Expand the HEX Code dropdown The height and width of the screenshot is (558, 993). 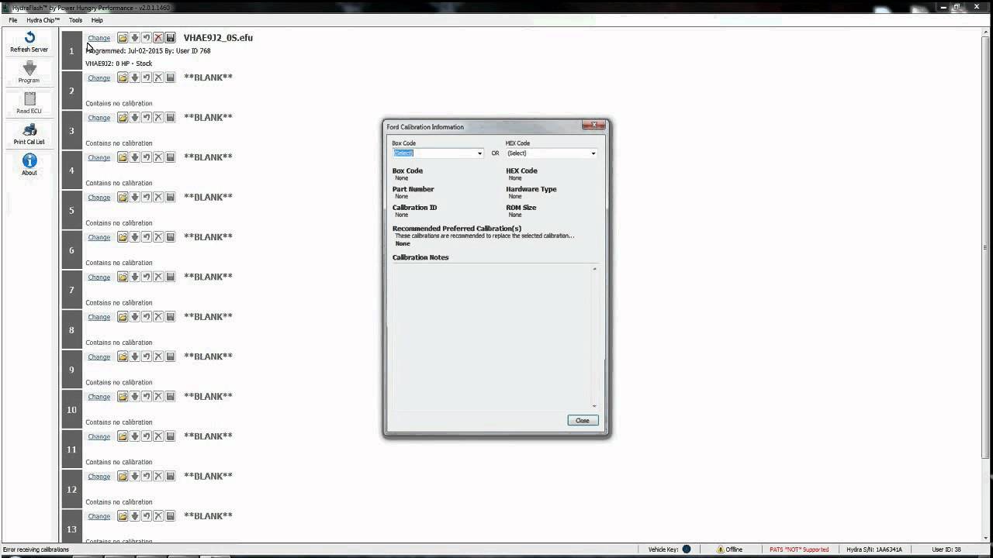[593, 153]
